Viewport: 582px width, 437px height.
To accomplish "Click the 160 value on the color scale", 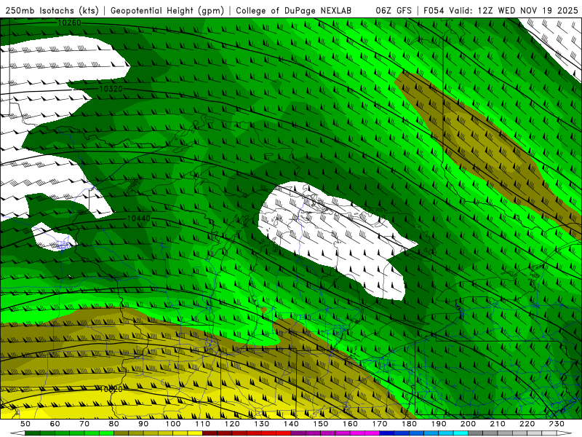I will (x=350, y=424).
